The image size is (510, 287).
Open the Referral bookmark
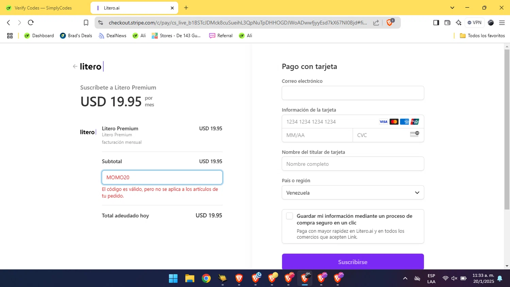[x=221, y=35]
